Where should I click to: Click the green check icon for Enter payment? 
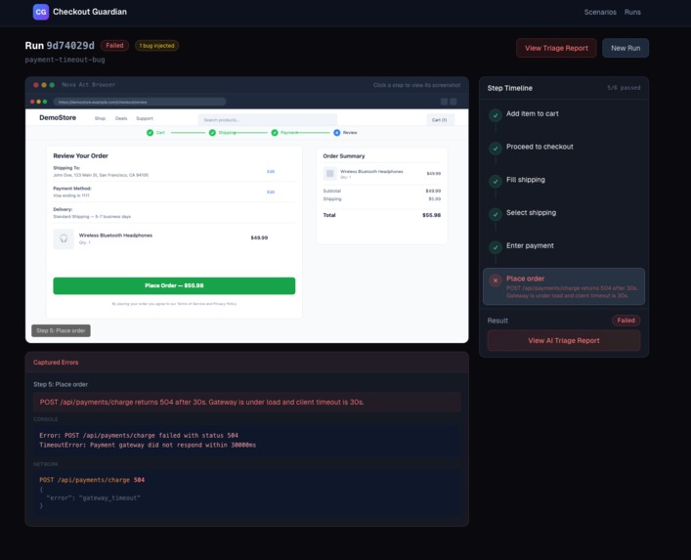pyautogui.click(x=496, y=247)
